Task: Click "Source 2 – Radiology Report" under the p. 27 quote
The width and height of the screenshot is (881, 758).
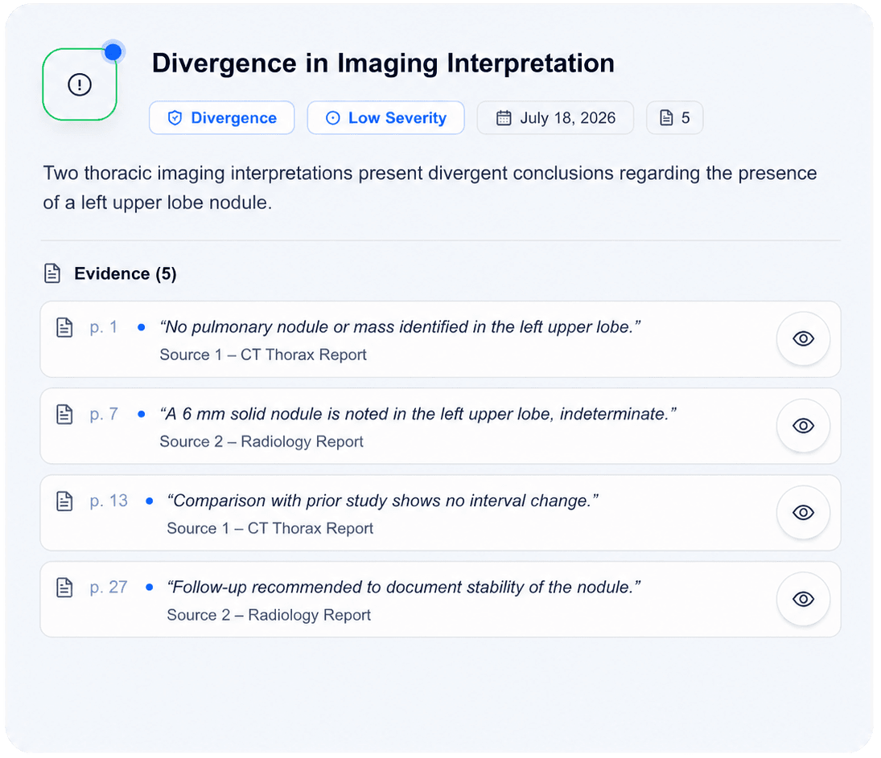Action: coord(269,616)
